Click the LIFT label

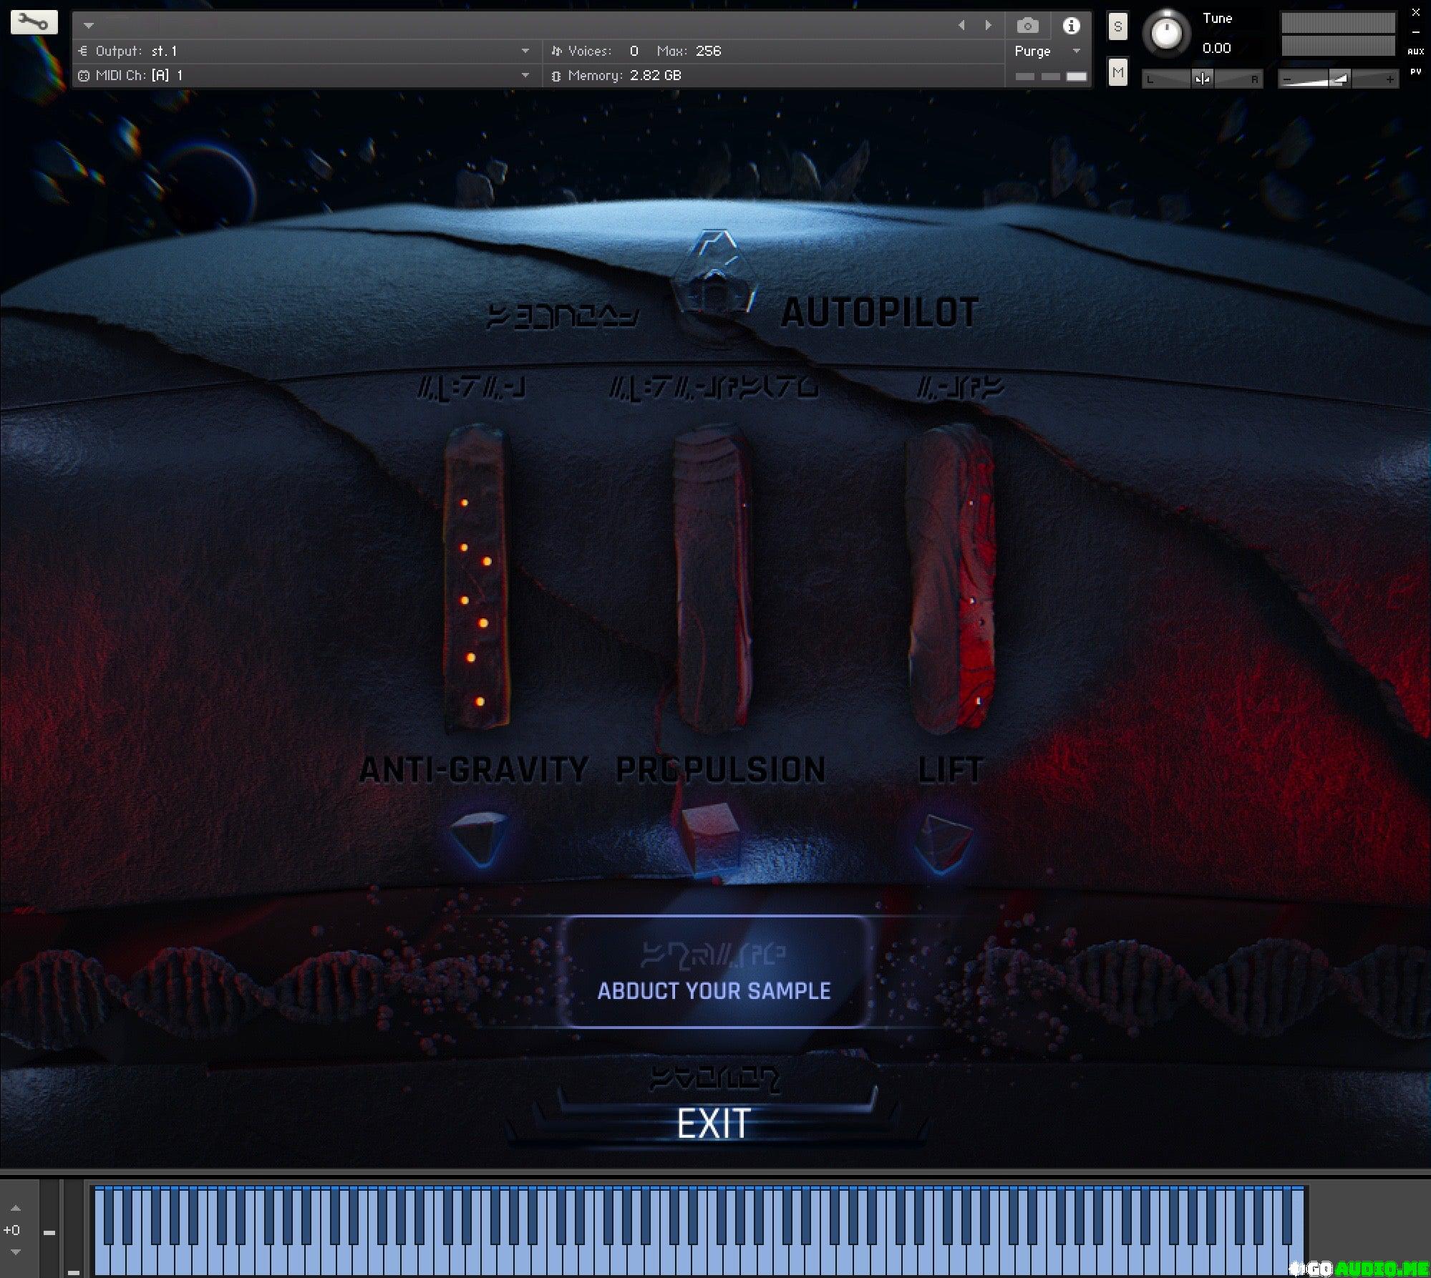click(951, 770)
